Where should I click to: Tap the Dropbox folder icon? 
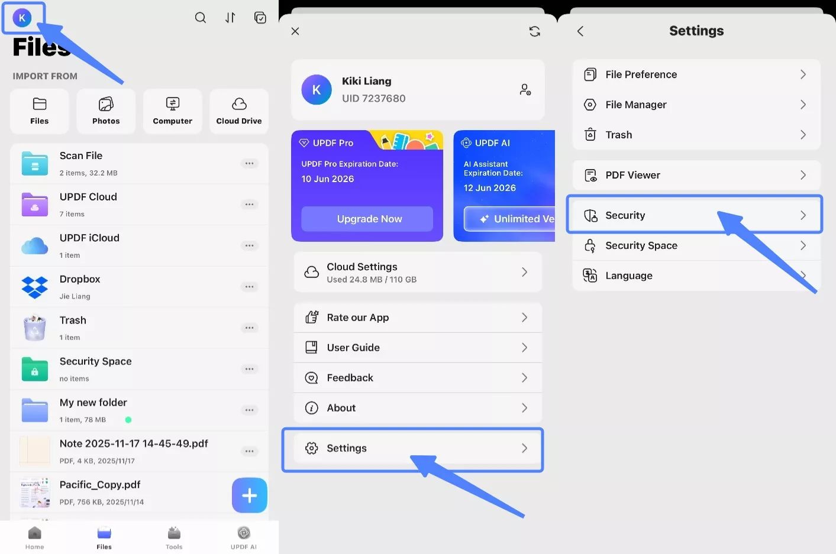click(x=34, y=287)
